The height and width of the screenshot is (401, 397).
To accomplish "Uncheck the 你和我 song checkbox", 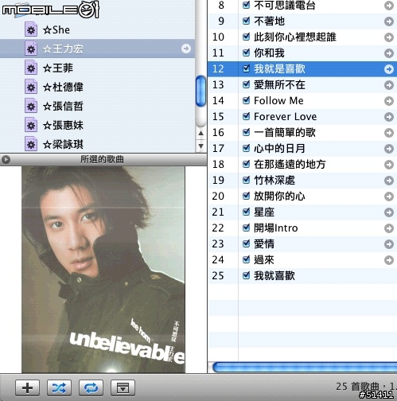I will [247, 53].
